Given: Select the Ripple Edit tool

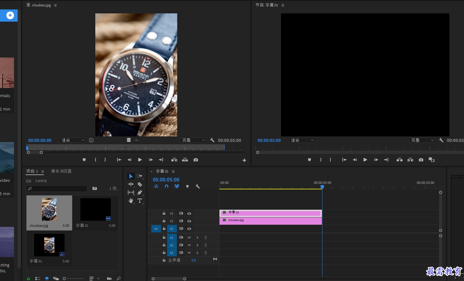Looking at the screenshot, I should click(131, 184).
